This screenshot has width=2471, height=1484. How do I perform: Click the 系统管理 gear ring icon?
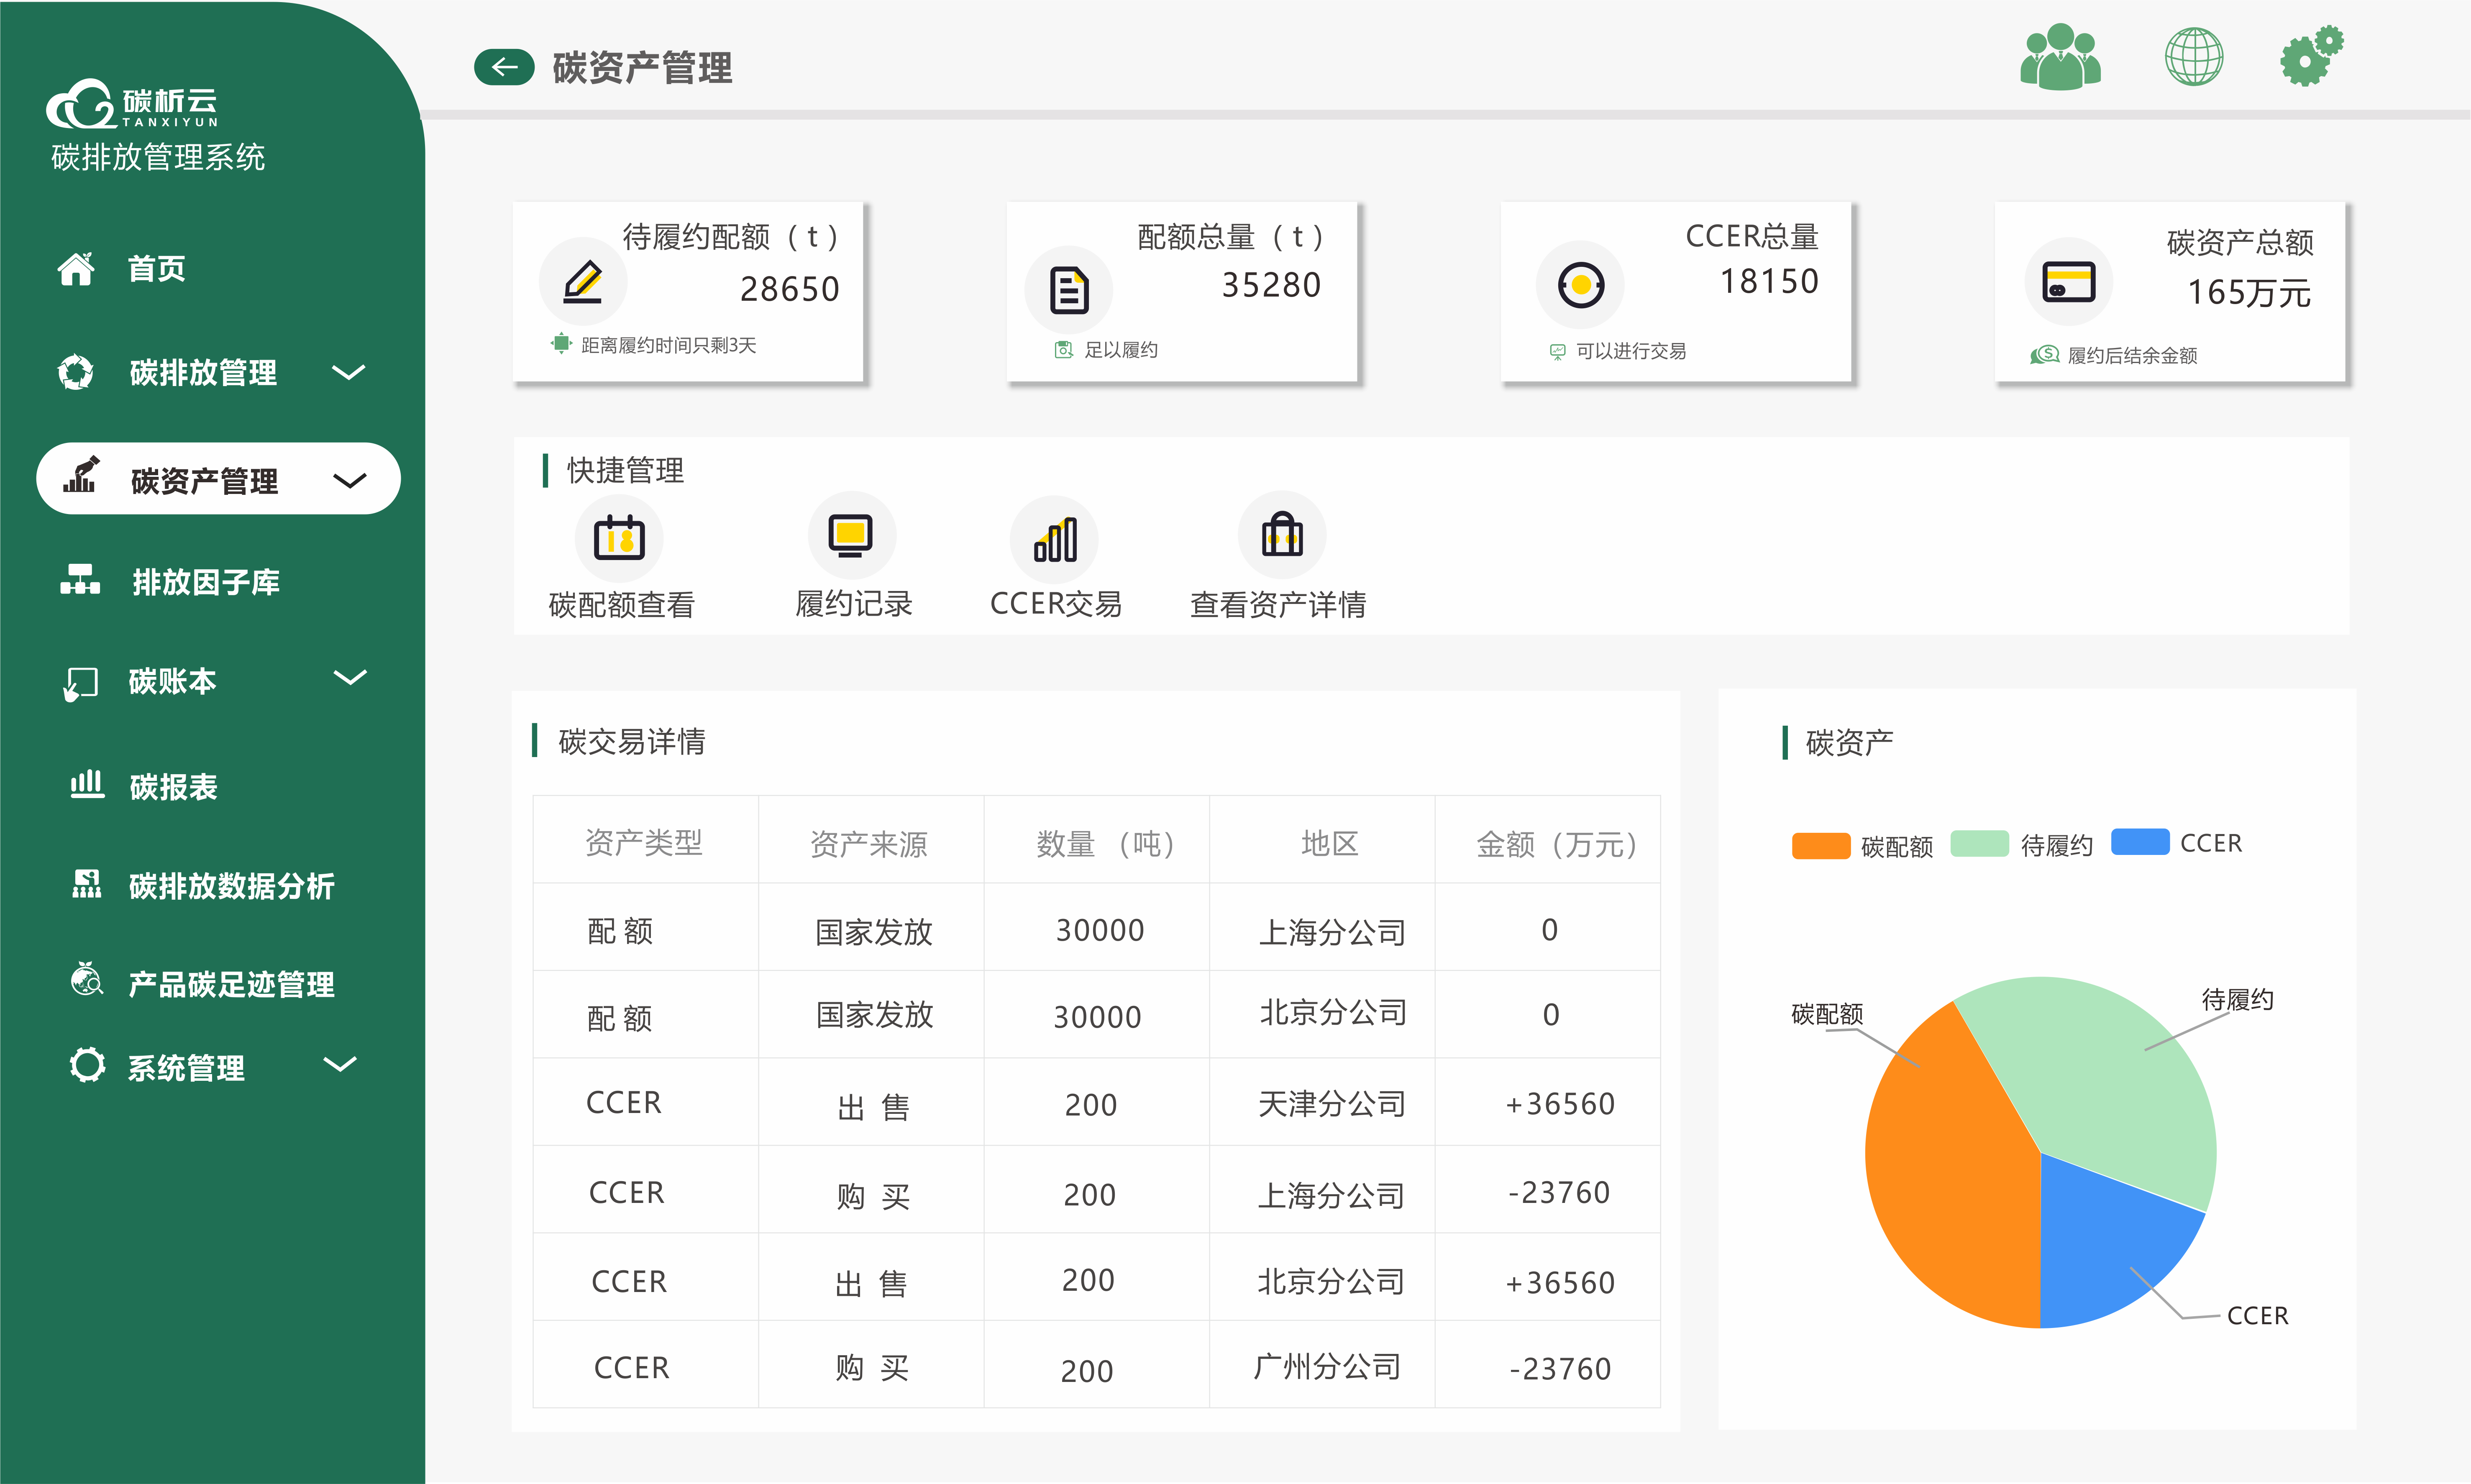click(x=87, y=1064)
